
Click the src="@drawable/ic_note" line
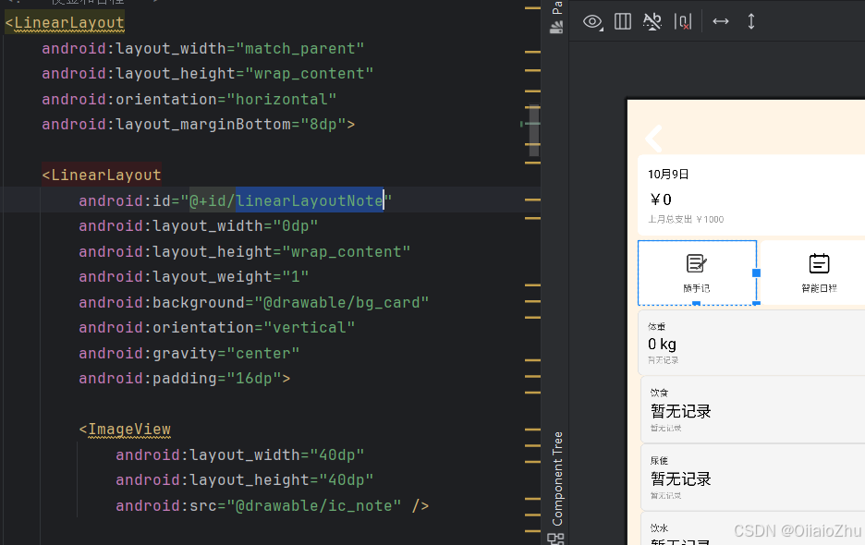(273, 505)
